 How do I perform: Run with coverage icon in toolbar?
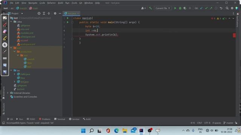coord(185,8)
